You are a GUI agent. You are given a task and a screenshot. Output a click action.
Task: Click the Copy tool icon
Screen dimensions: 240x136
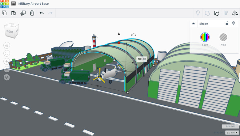click(5, 13)
